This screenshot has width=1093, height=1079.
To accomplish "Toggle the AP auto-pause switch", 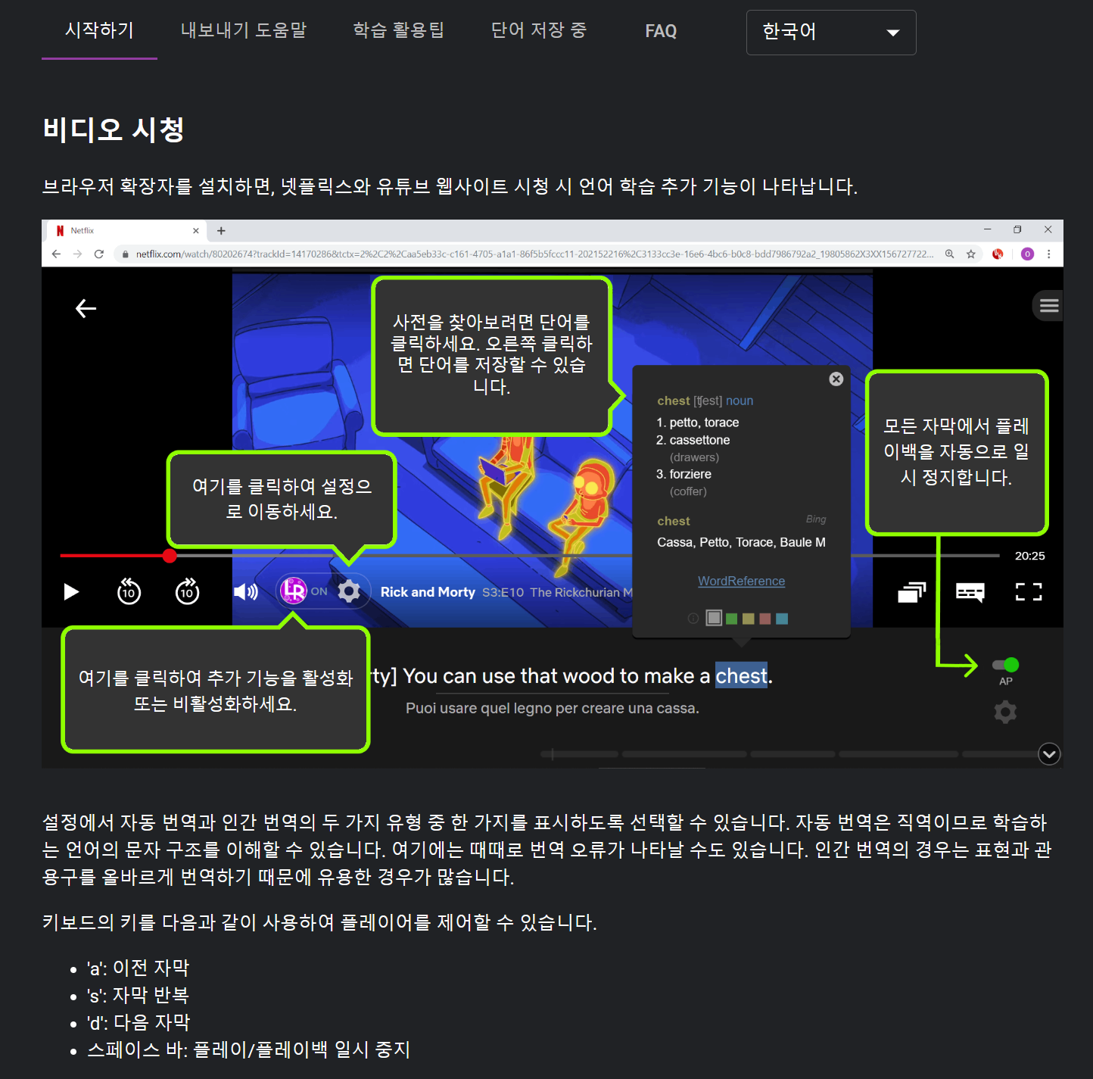I will (1006, 665).
